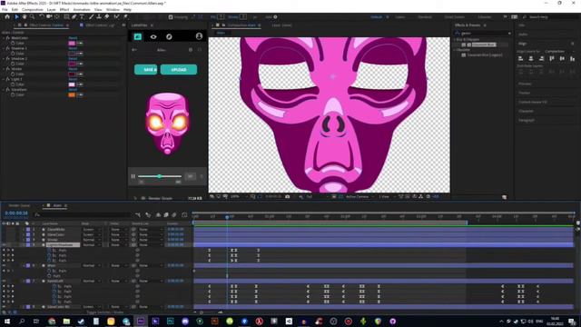Collapse the Stroke effect group
The image size is (581, 327).
click(x=4, y=69)
